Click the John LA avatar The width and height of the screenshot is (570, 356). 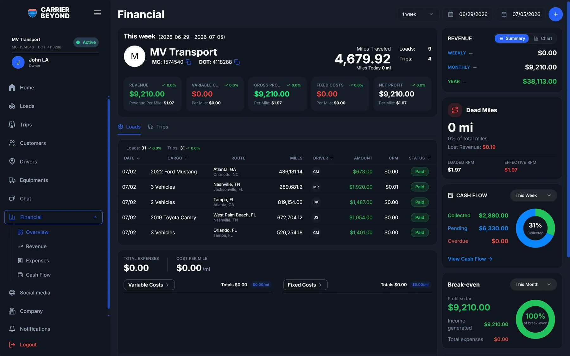coord(18,62)
